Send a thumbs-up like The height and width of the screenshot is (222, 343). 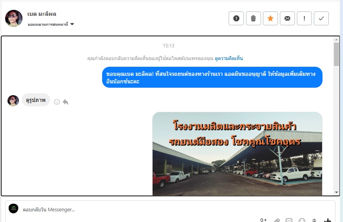click(328, 220)
